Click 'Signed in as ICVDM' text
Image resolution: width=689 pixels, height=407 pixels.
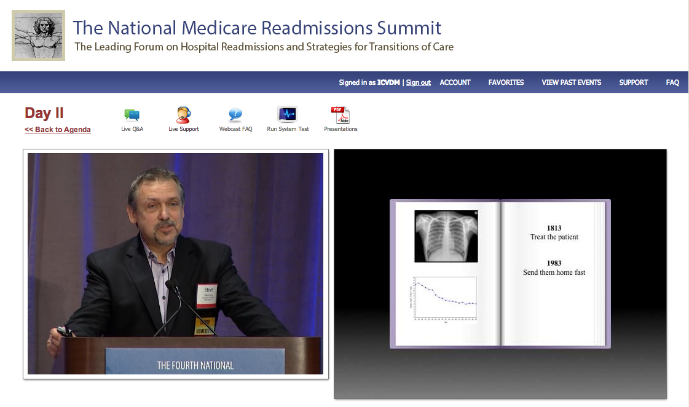(369, 82)
